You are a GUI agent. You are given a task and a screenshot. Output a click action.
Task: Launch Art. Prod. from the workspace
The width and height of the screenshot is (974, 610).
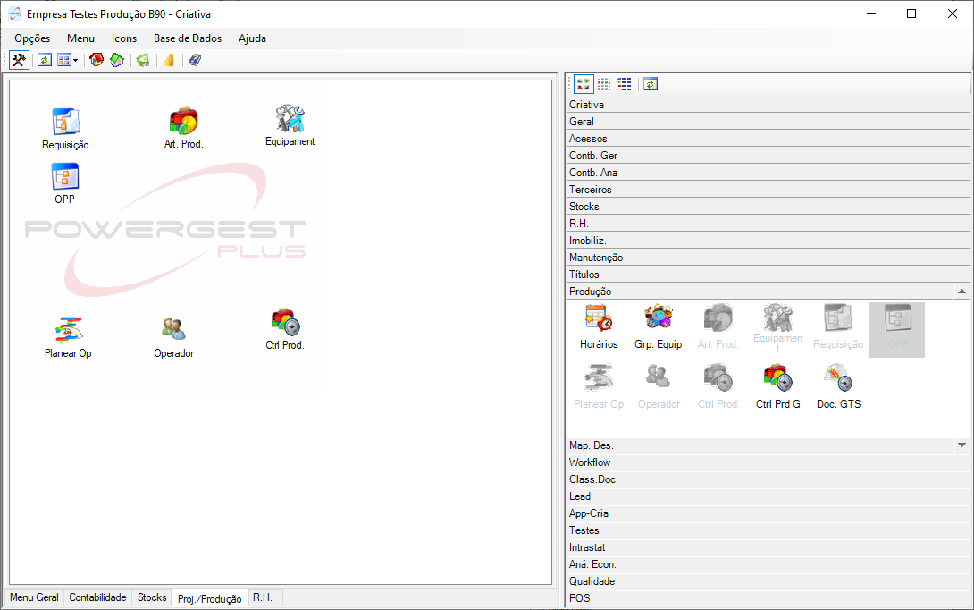(183, 121)
